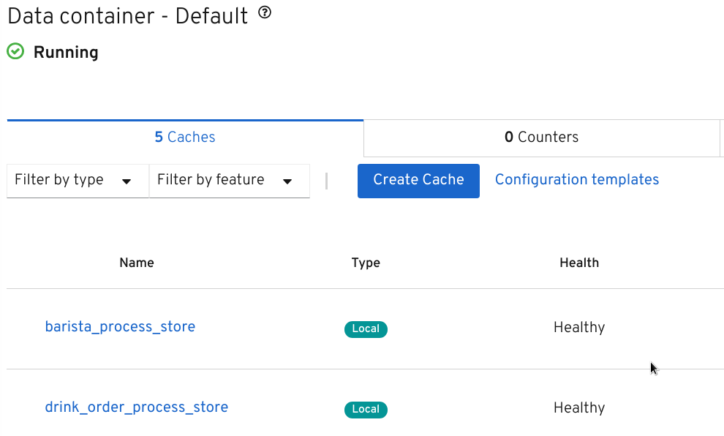Image resolution: width=724 pixels, height=436 pixels.
Task: Select the Local type badge for drink_order_process_store
Action: pyautogui.click(x=366, y=410)
